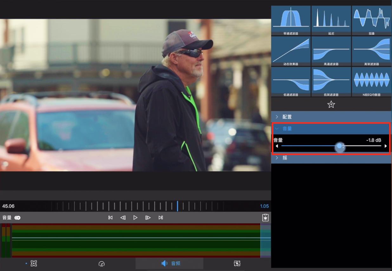Open the clipboard presets icon
392x271 pixels.
tap(265, 217)
